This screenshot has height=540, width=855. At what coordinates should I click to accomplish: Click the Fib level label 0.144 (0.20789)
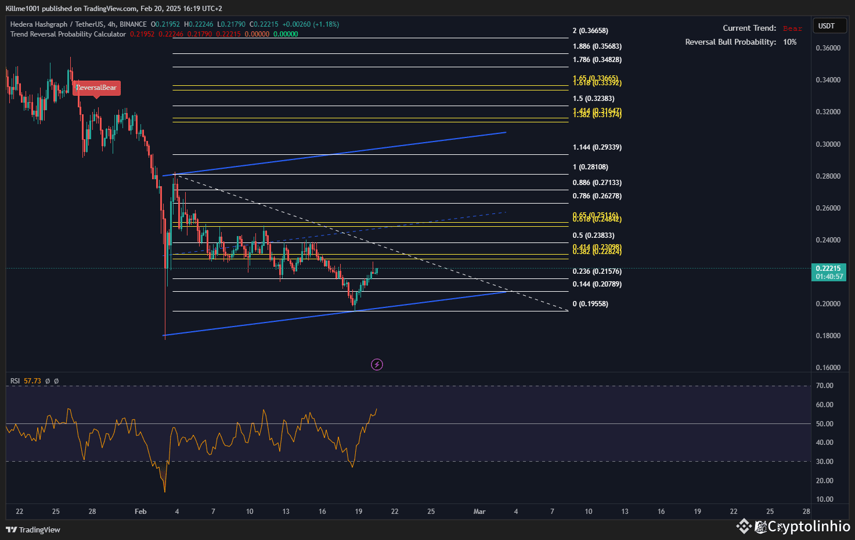coord(597,284)
